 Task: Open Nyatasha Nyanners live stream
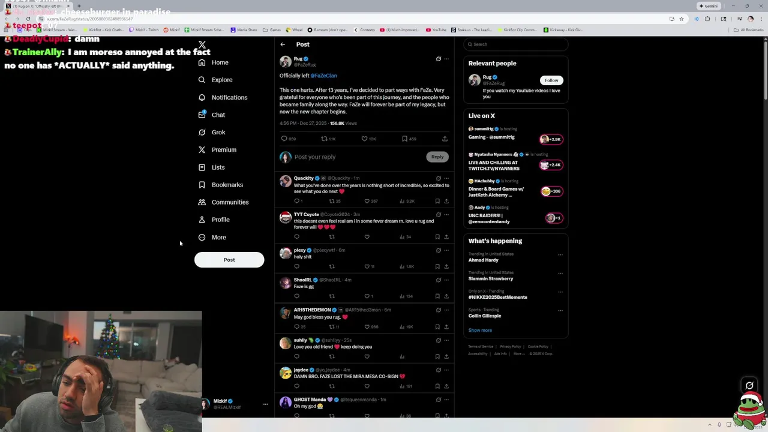515,163
